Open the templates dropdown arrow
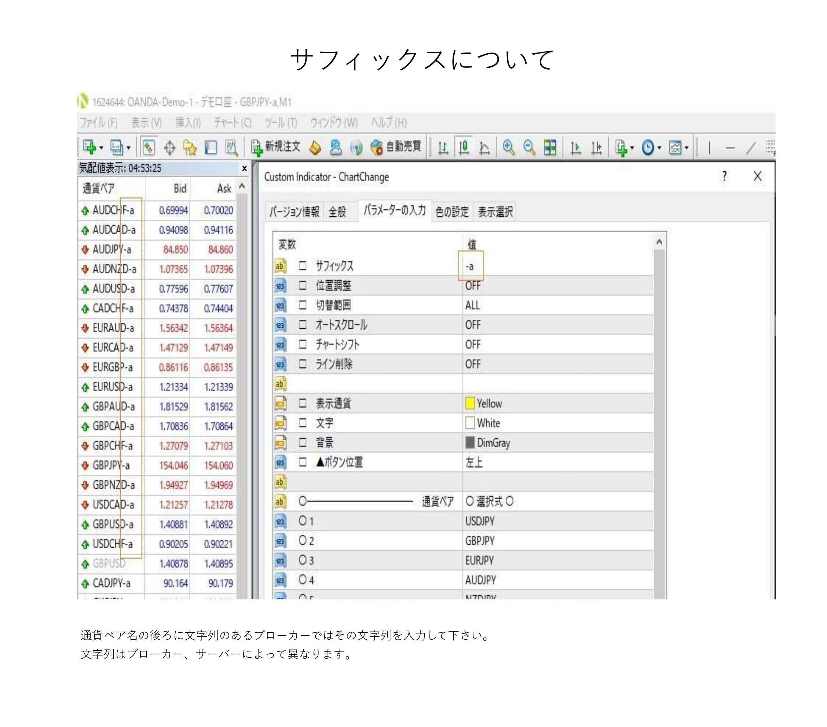The height and width of the screenshot is (727, 827). 687,148
